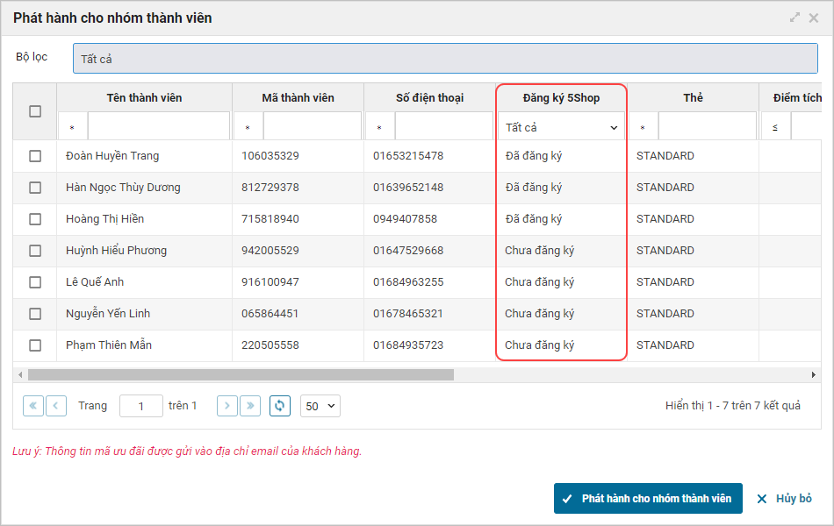
Task: Select the checkbox for Đoàn Huyền Trang
Action: coord(35,156)
